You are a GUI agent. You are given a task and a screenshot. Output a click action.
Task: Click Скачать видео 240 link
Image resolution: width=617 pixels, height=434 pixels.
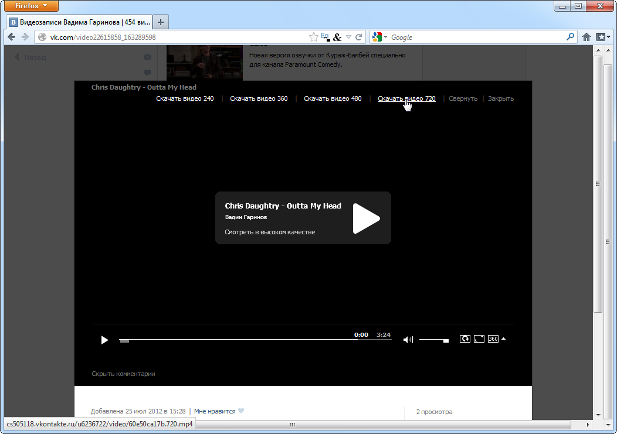click(185, 98)
